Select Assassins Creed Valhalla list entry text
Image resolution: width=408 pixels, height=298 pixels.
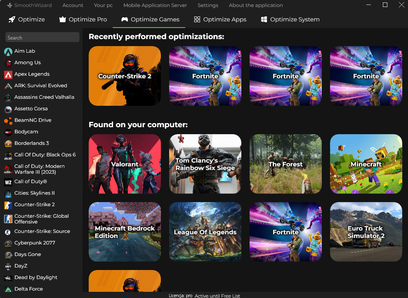44,97
